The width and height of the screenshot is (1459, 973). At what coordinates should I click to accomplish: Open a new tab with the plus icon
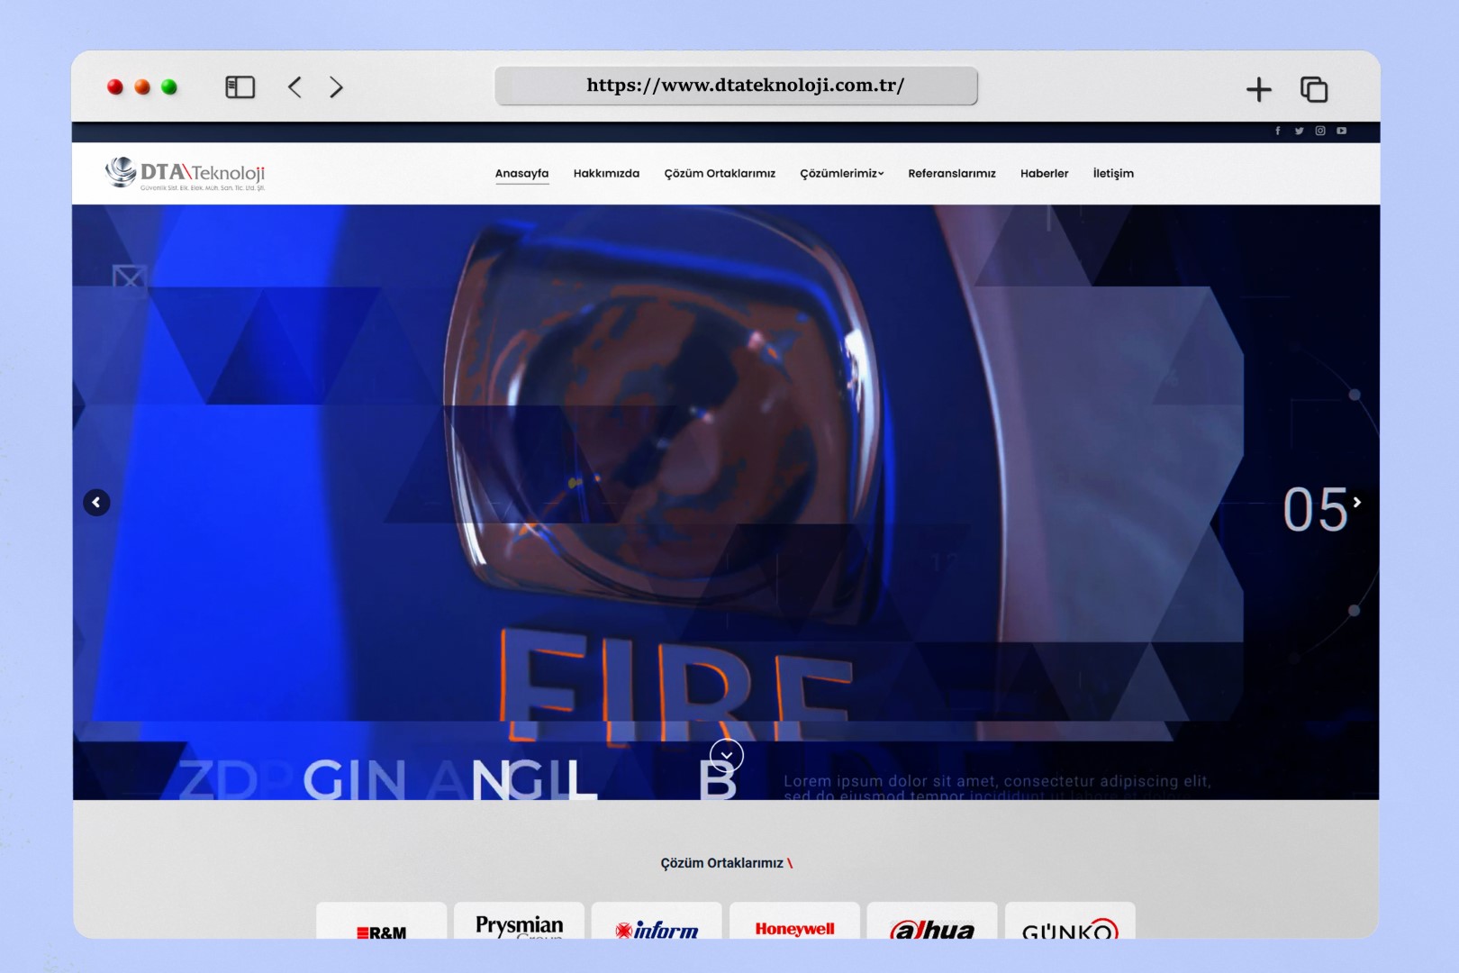click(1258, 89)
